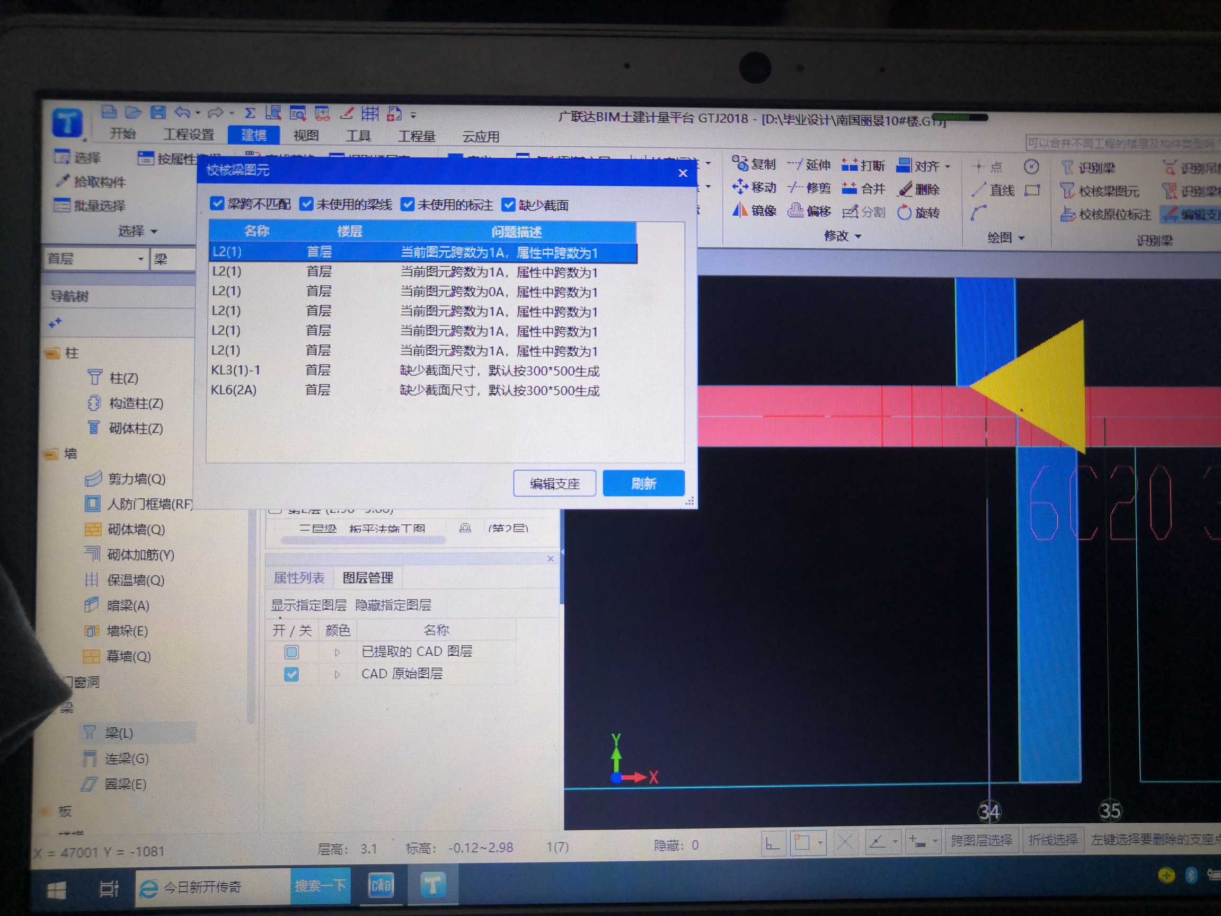
Task: Click the 刷新 button in dialog
Action: click(x=643, y=483)
